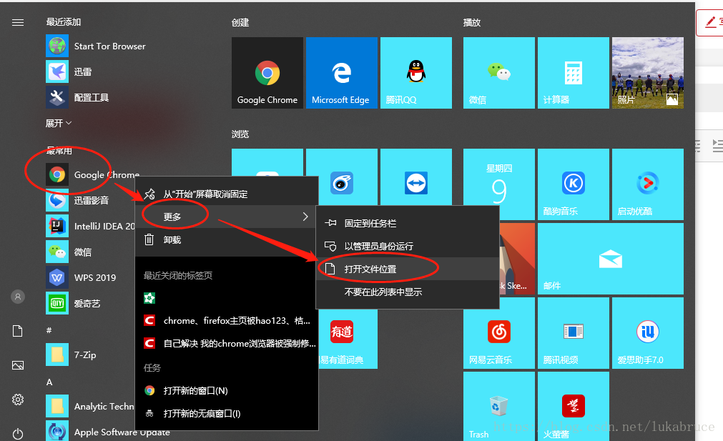Open the 邮件 mail tile
Viewport: 723px width, 441px height.
click(x=611, y=259)
